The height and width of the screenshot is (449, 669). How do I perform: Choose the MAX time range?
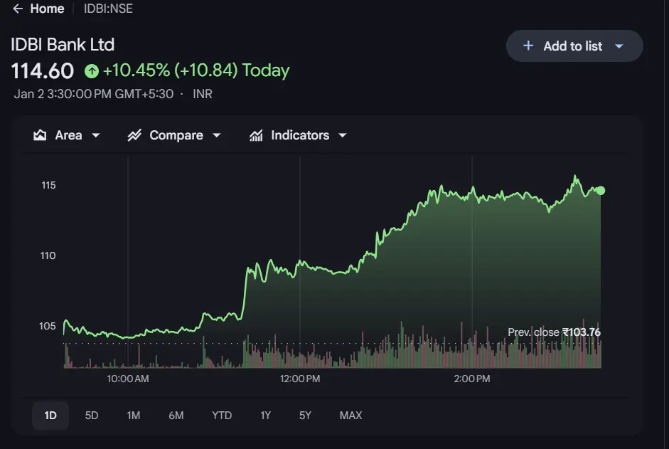(350, 416)
